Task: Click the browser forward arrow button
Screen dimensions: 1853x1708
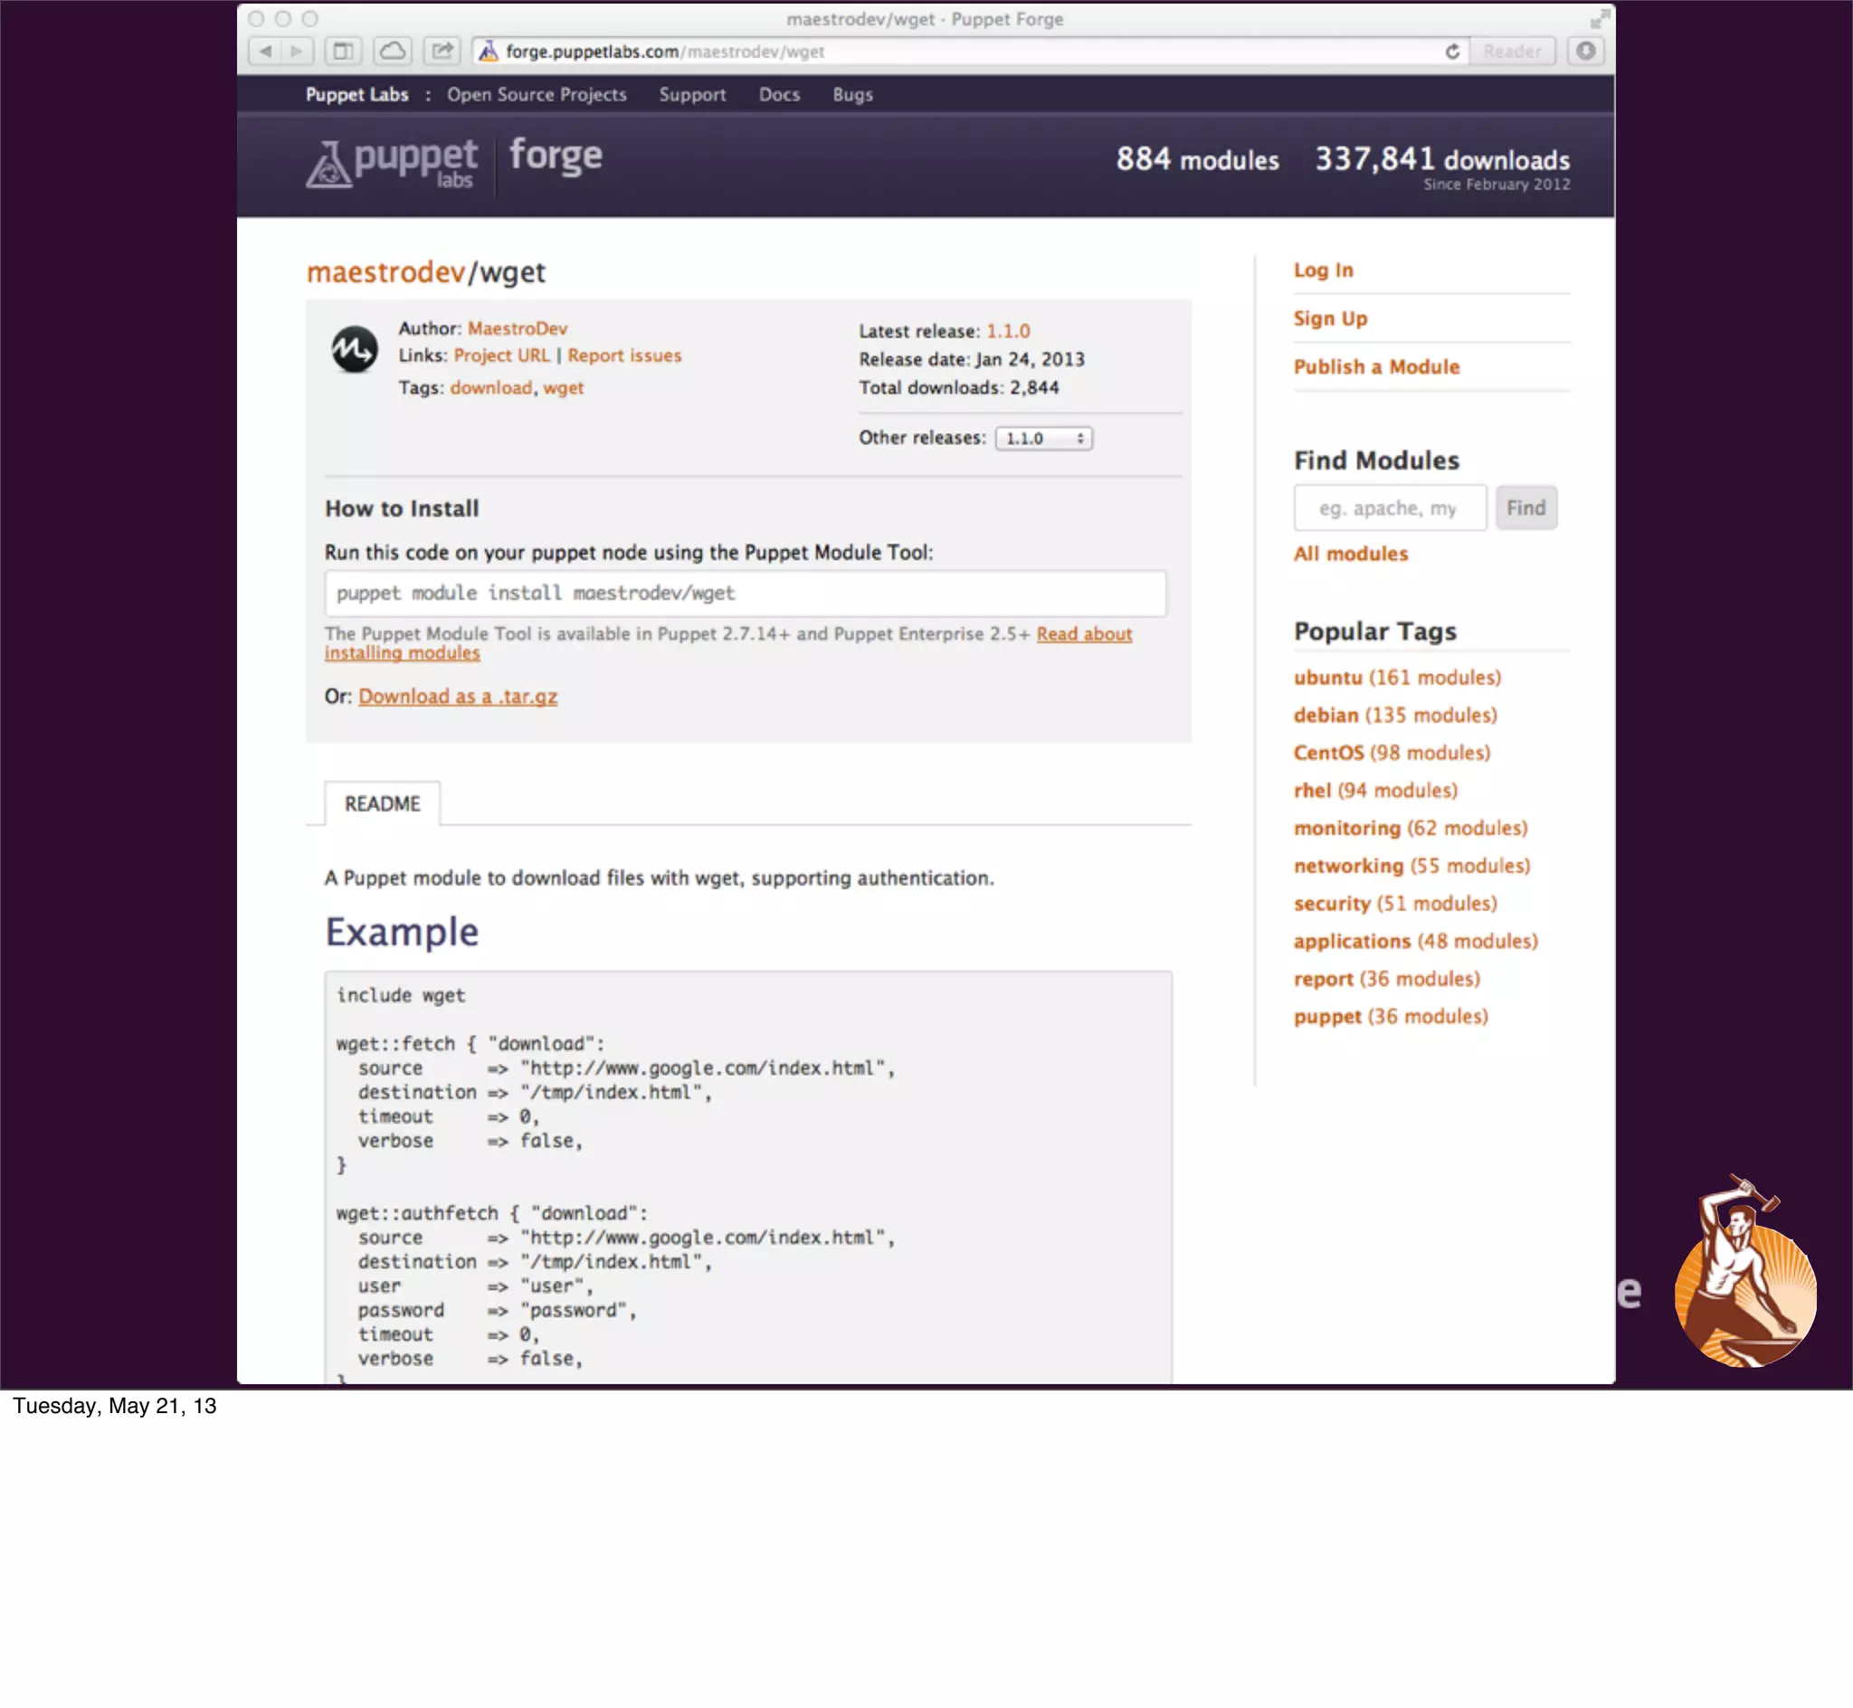Action: 297,52
